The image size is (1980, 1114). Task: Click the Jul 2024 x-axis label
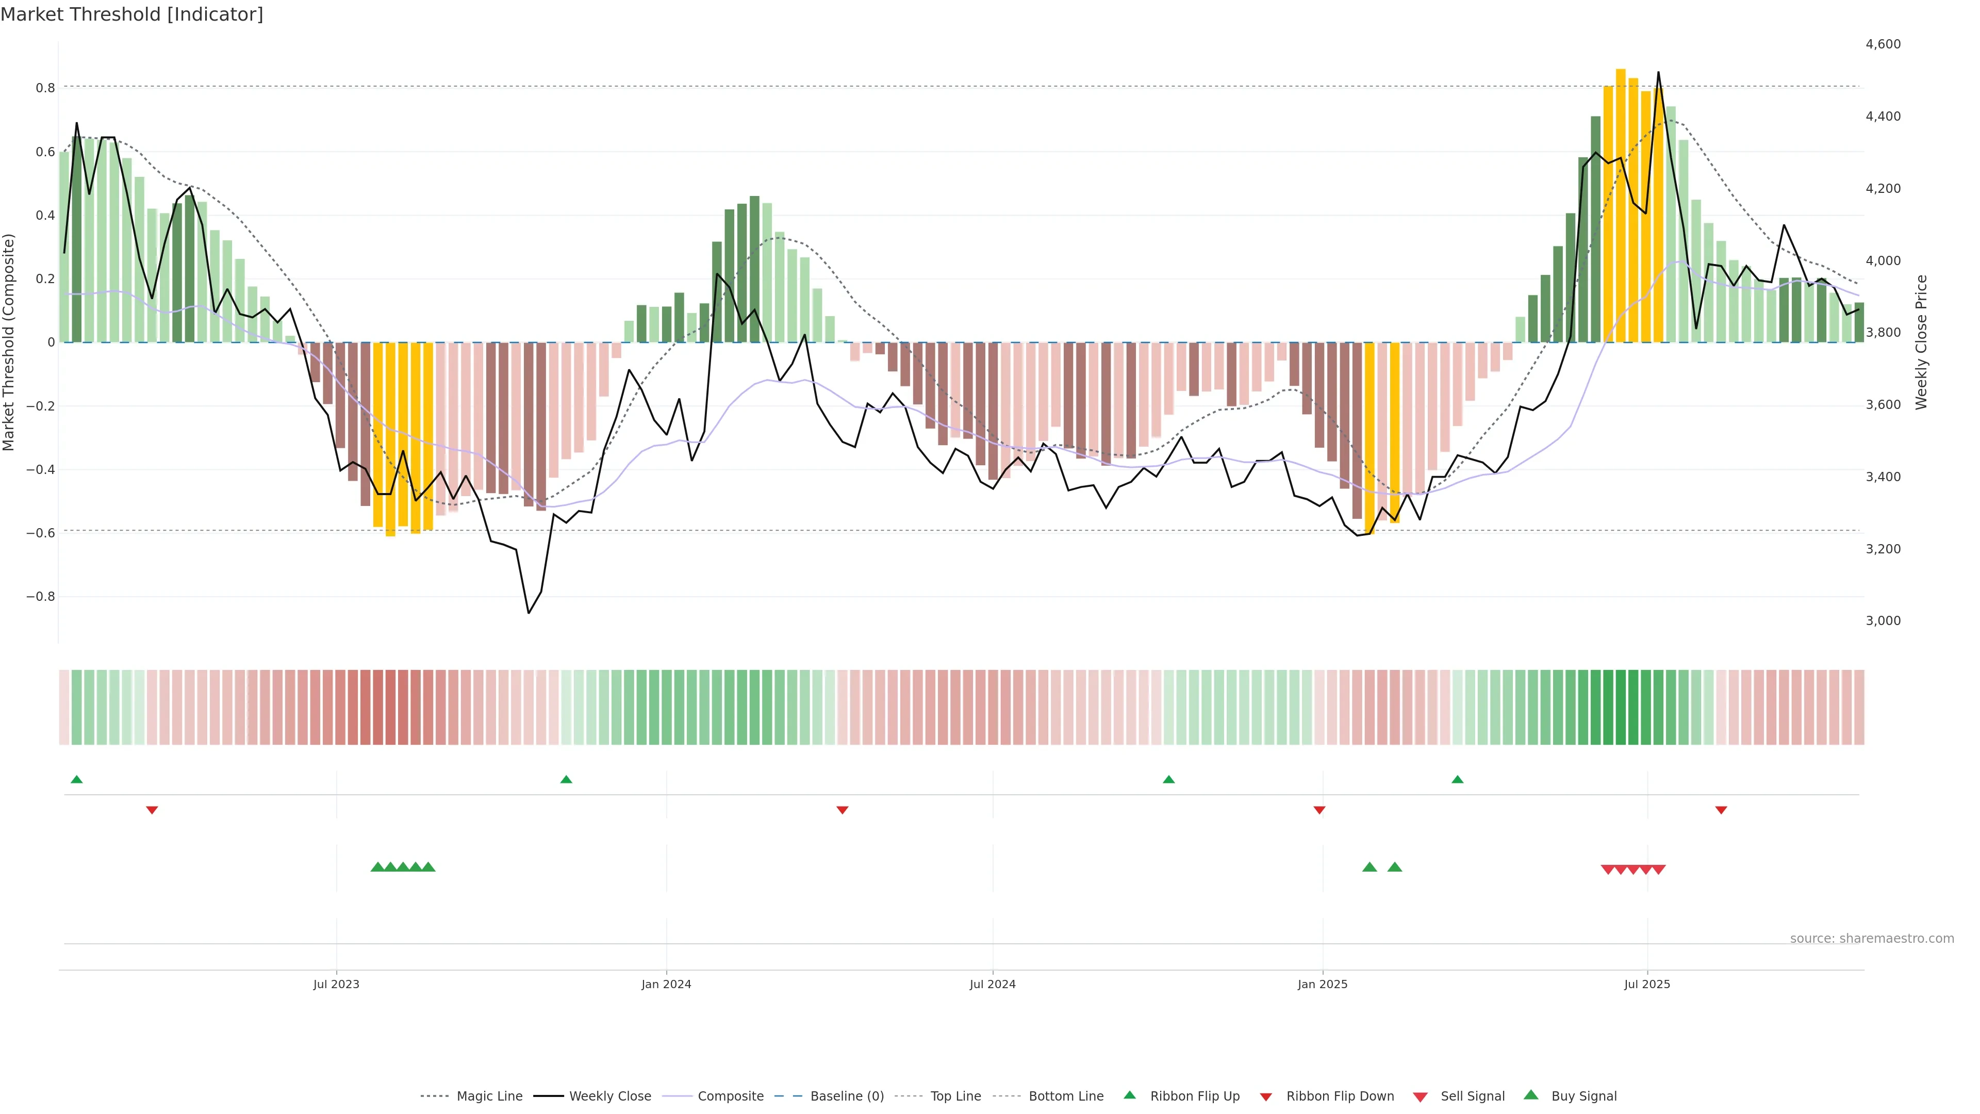click(992, 984)
